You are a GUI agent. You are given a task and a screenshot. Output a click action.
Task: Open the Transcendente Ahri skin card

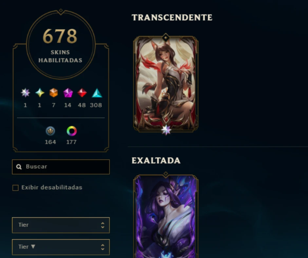click(x=166, y=83)
